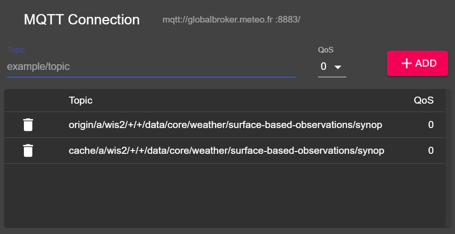Image resolution: width=455 pixels, height=234 pixels.
Task: Expand the QoS dropdown arrow
Action: 337,67
